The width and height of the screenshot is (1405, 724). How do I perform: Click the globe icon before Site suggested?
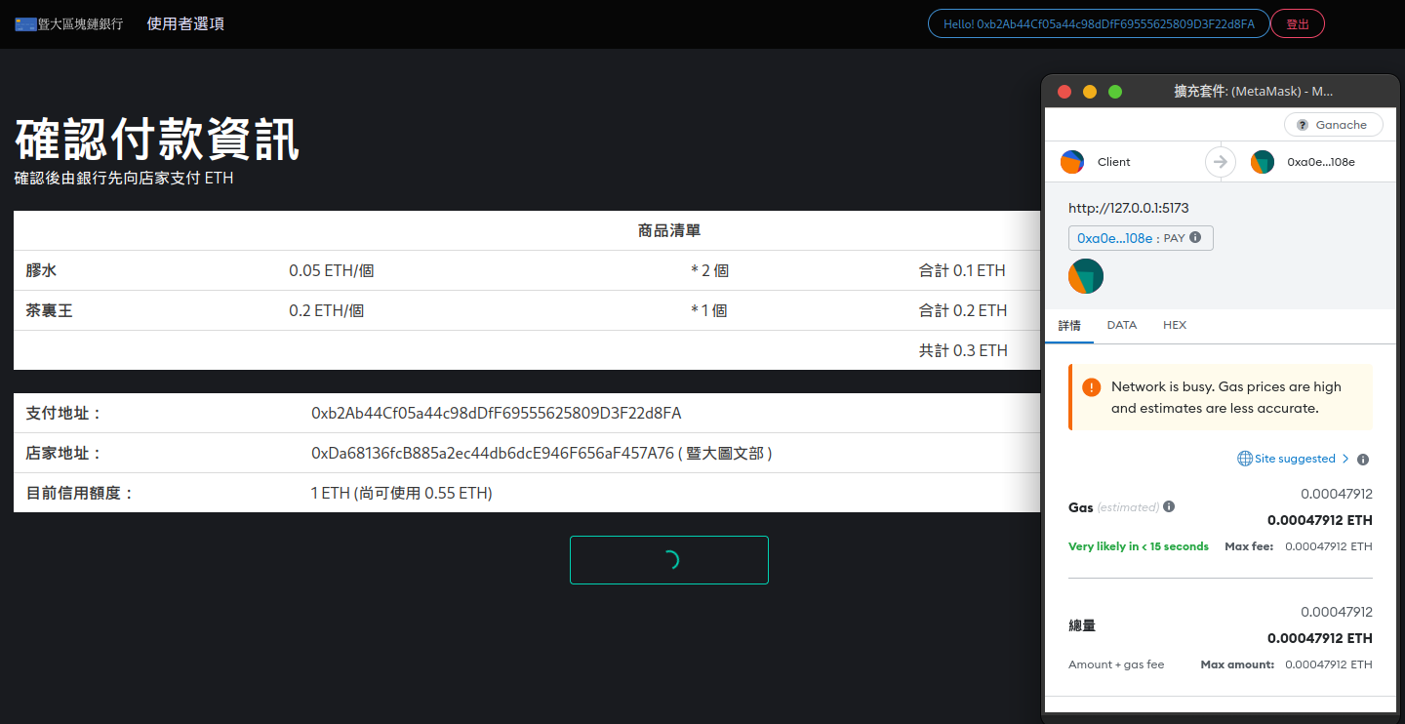(1244, 459)
